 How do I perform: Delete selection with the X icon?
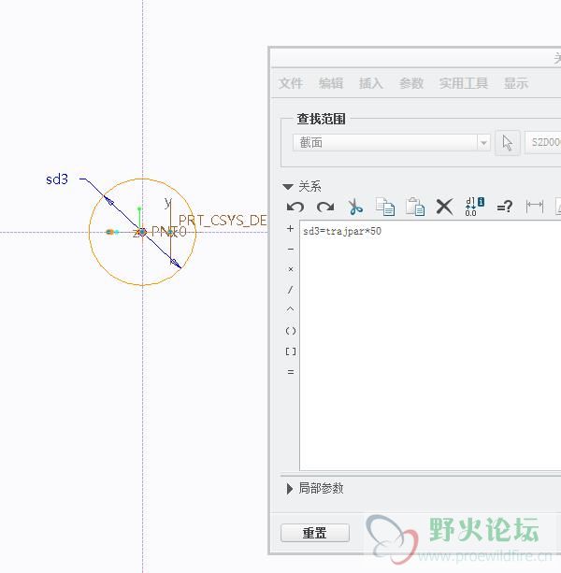point(445,207)
